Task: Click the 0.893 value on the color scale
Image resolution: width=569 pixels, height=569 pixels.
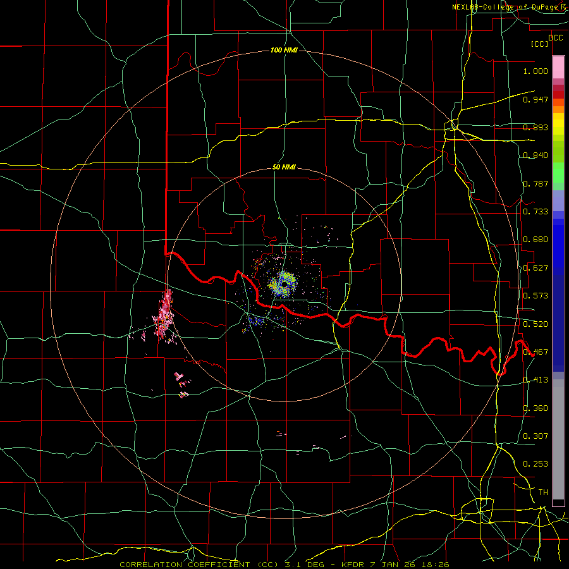Action: pos(535,127)
